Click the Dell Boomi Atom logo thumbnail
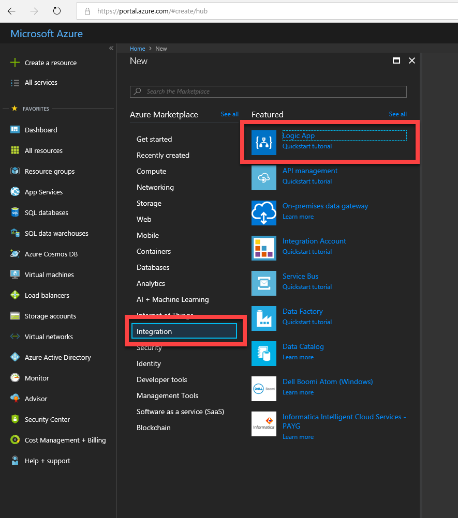Image resolution: width=458 pixels, height=518 pixels. coord(263,389)
